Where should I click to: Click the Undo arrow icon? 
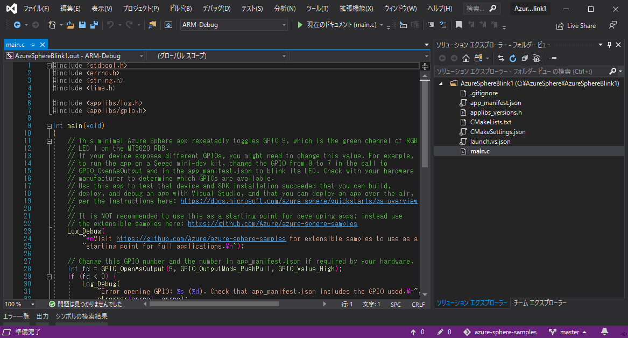tap(110, 25)
